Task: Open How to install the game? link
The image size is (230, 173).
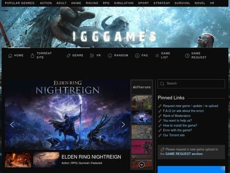Action: (180, 125)
